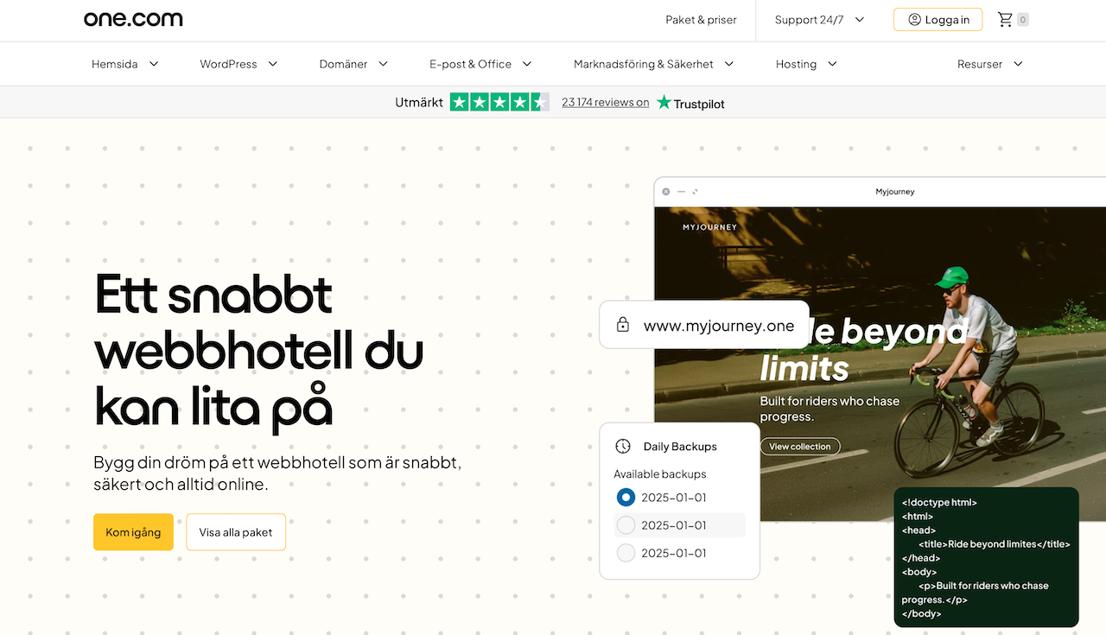Select the second 2025-01-01 backup option
The width and height of the screenshot is (1106, 635).
pyautogui.click(x=626, y=525)
